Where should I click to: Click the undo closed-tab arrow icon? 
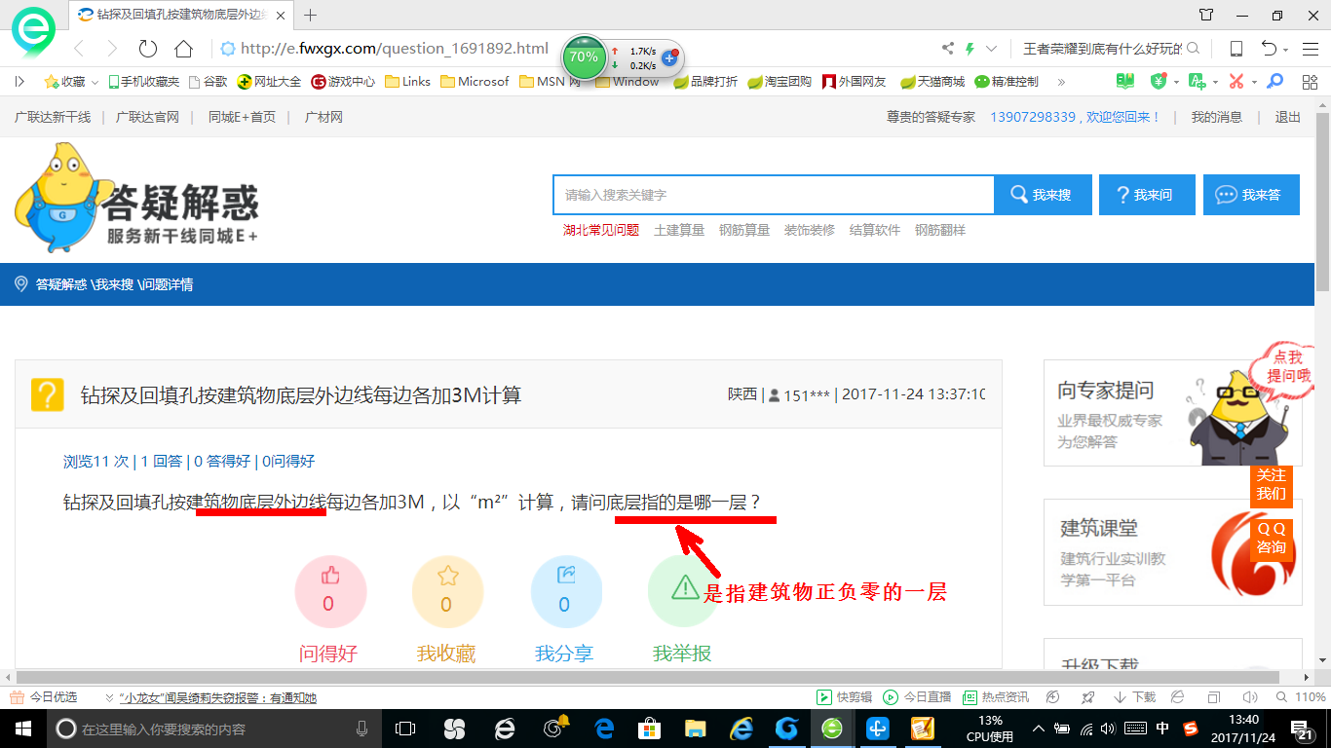1269,49
